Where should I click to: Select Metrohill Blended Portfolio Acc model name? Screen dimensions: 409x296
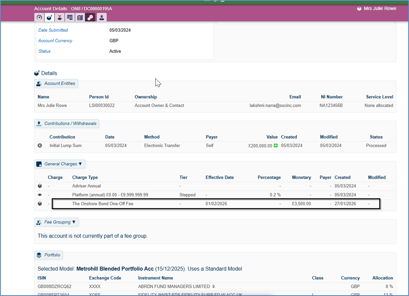pos(115,269)
